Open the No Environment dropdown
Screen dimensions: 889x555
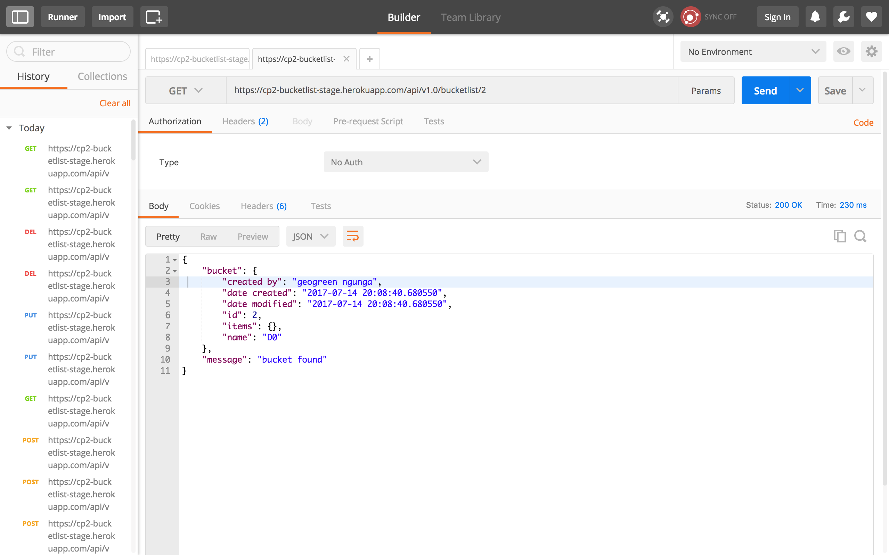pyautogui.click(x=753, y=51)
